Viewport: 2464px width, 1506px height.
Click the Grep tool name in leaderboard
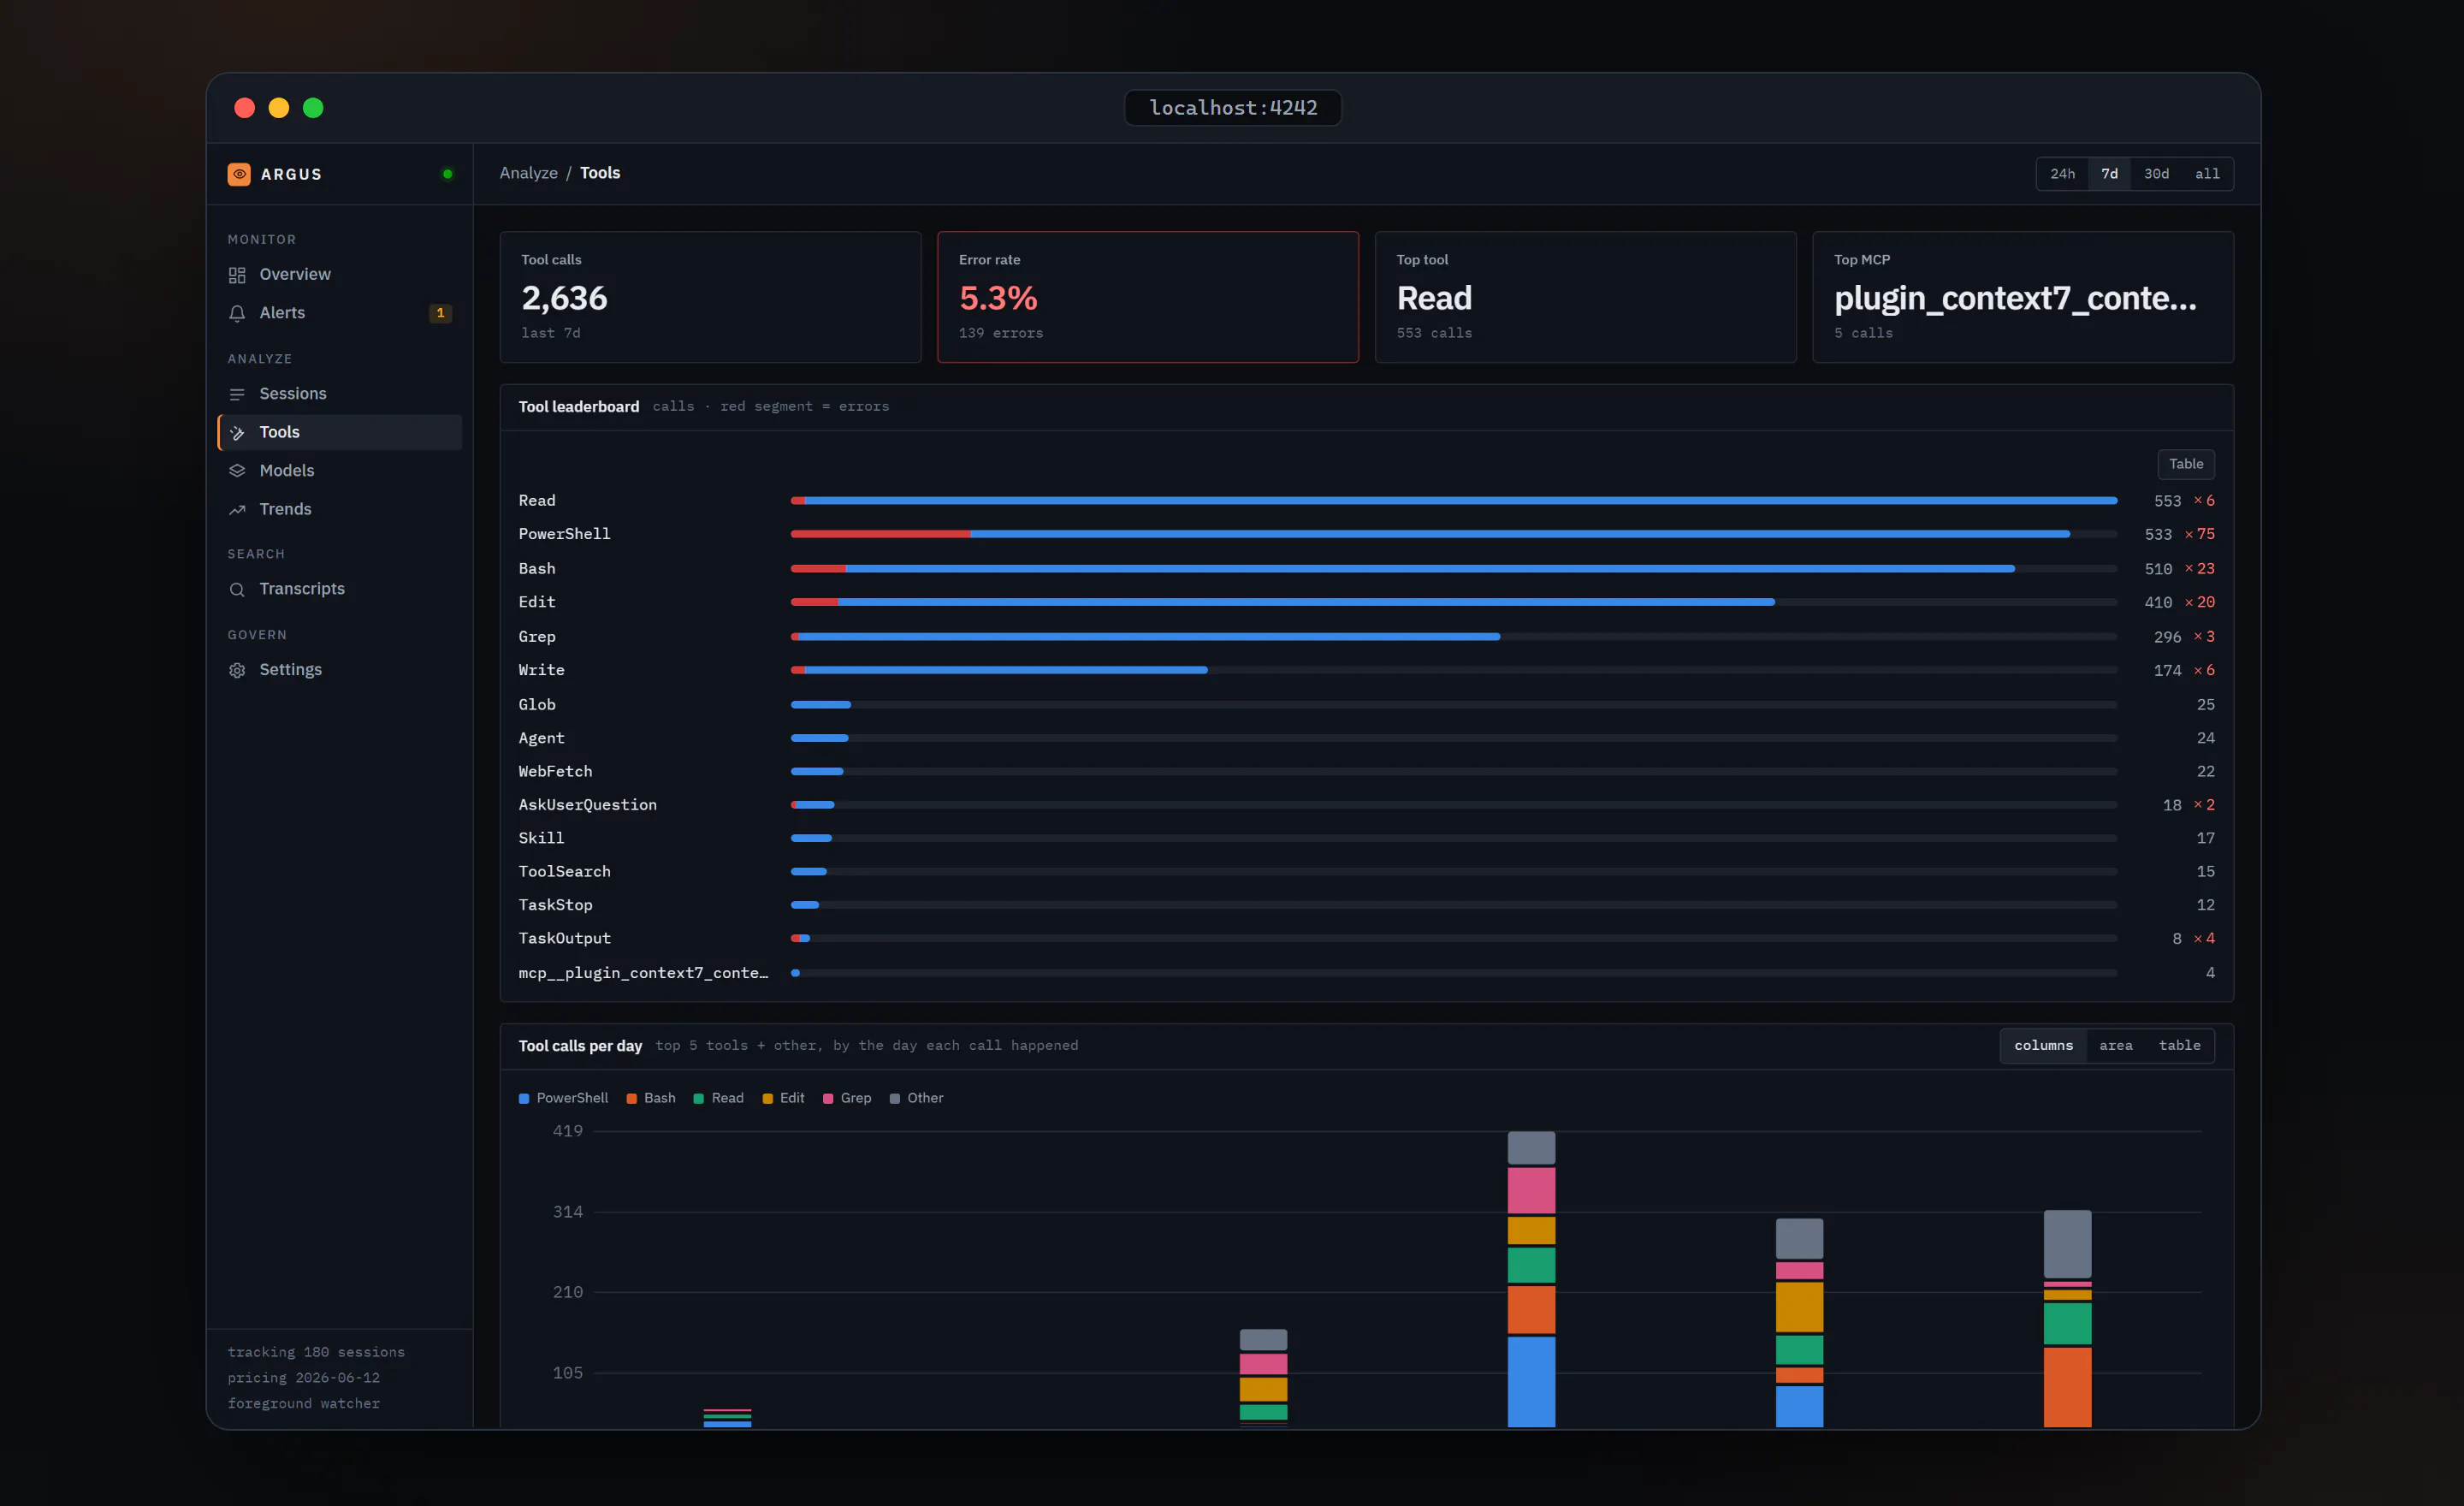(x=537, y=637)
